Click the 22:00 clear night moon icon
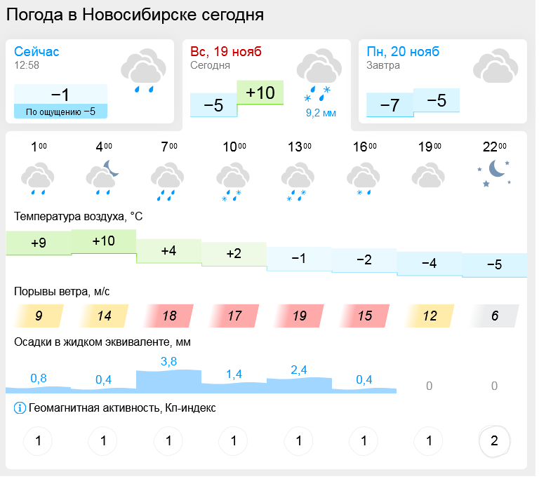Viewport: 539px width, 479px height. (x=494, y=173)
